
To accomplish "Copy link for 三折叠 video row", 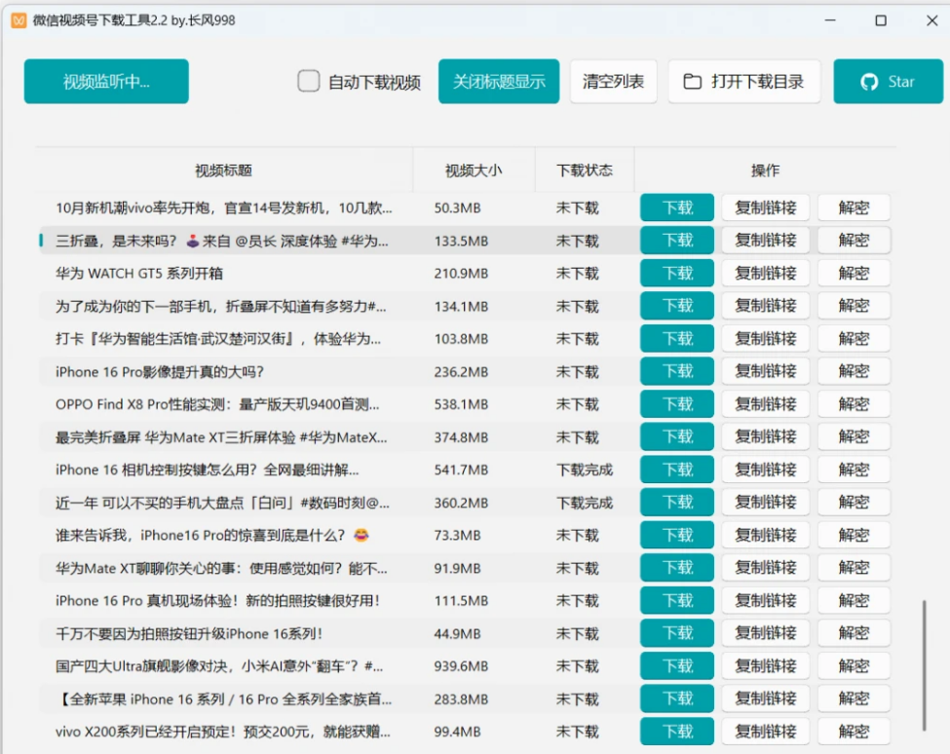I will pos(765,241).
